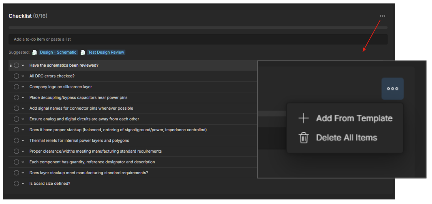Expand the connector pins signal names chevron
This screenshot has height=204, width=432.
(x=23, y=108)
